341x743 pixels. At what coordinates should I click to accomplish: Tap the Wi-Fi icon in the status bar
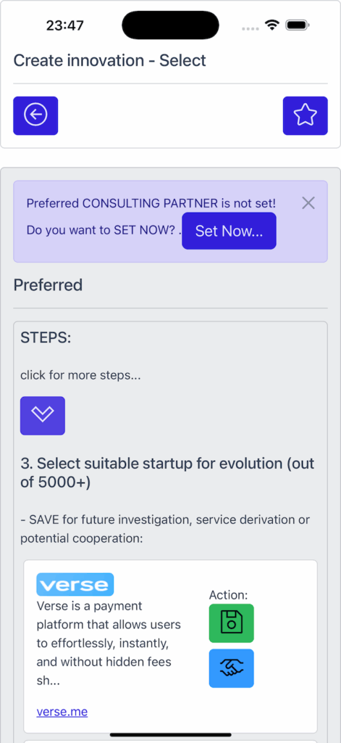click(272, 25)
